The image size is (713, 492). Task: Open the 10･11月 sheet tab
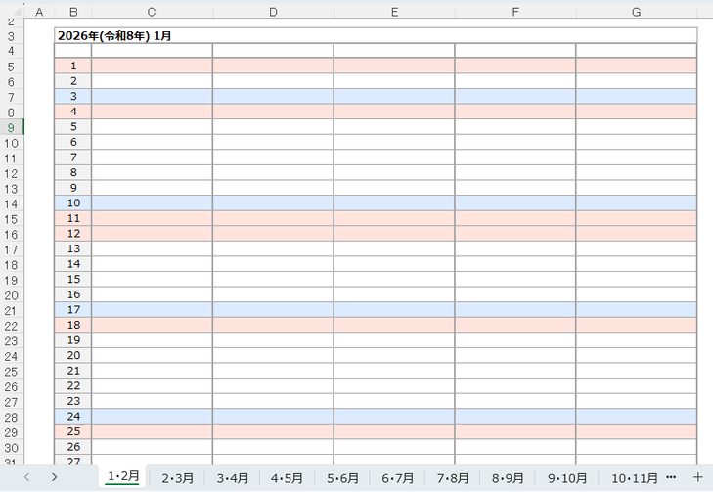634,478
